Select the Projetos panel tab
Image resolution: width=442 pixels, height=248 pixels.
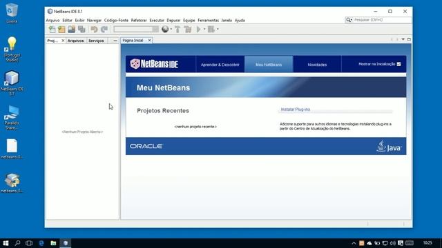click(x=52, y=41)
